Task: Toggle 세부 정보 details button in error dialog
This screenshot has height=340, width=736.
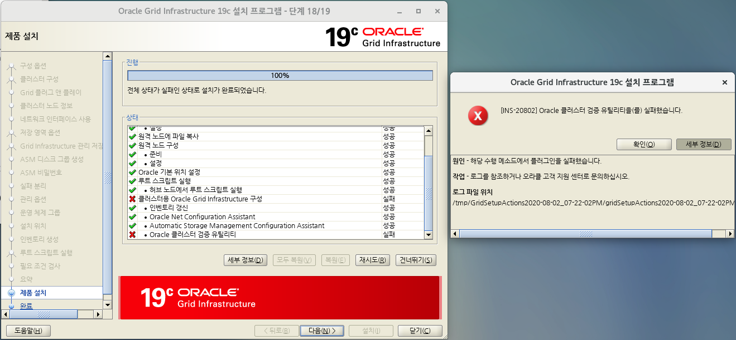Action: point(704,144)
